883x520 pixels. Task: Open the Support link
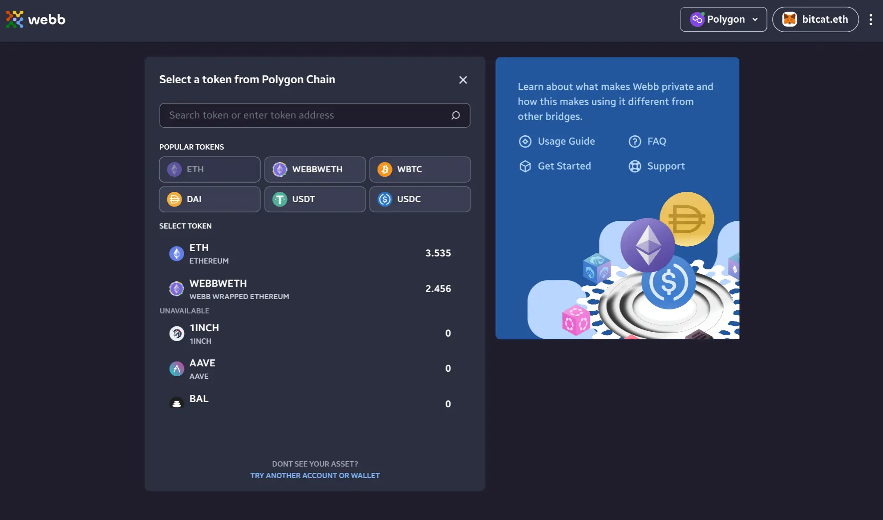pos(656,166)
